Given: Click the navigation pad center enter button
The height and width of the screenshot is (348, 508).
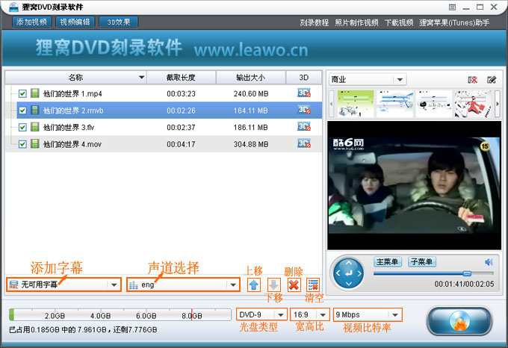Looking at the screenshot, I should tap(349, 273).
